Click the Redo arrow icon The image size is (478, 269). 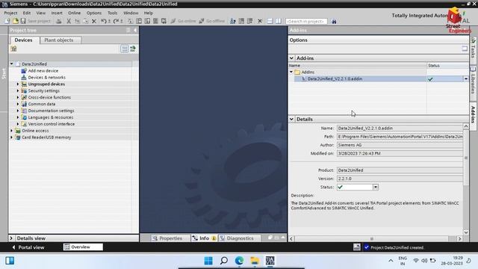(117, 21)
